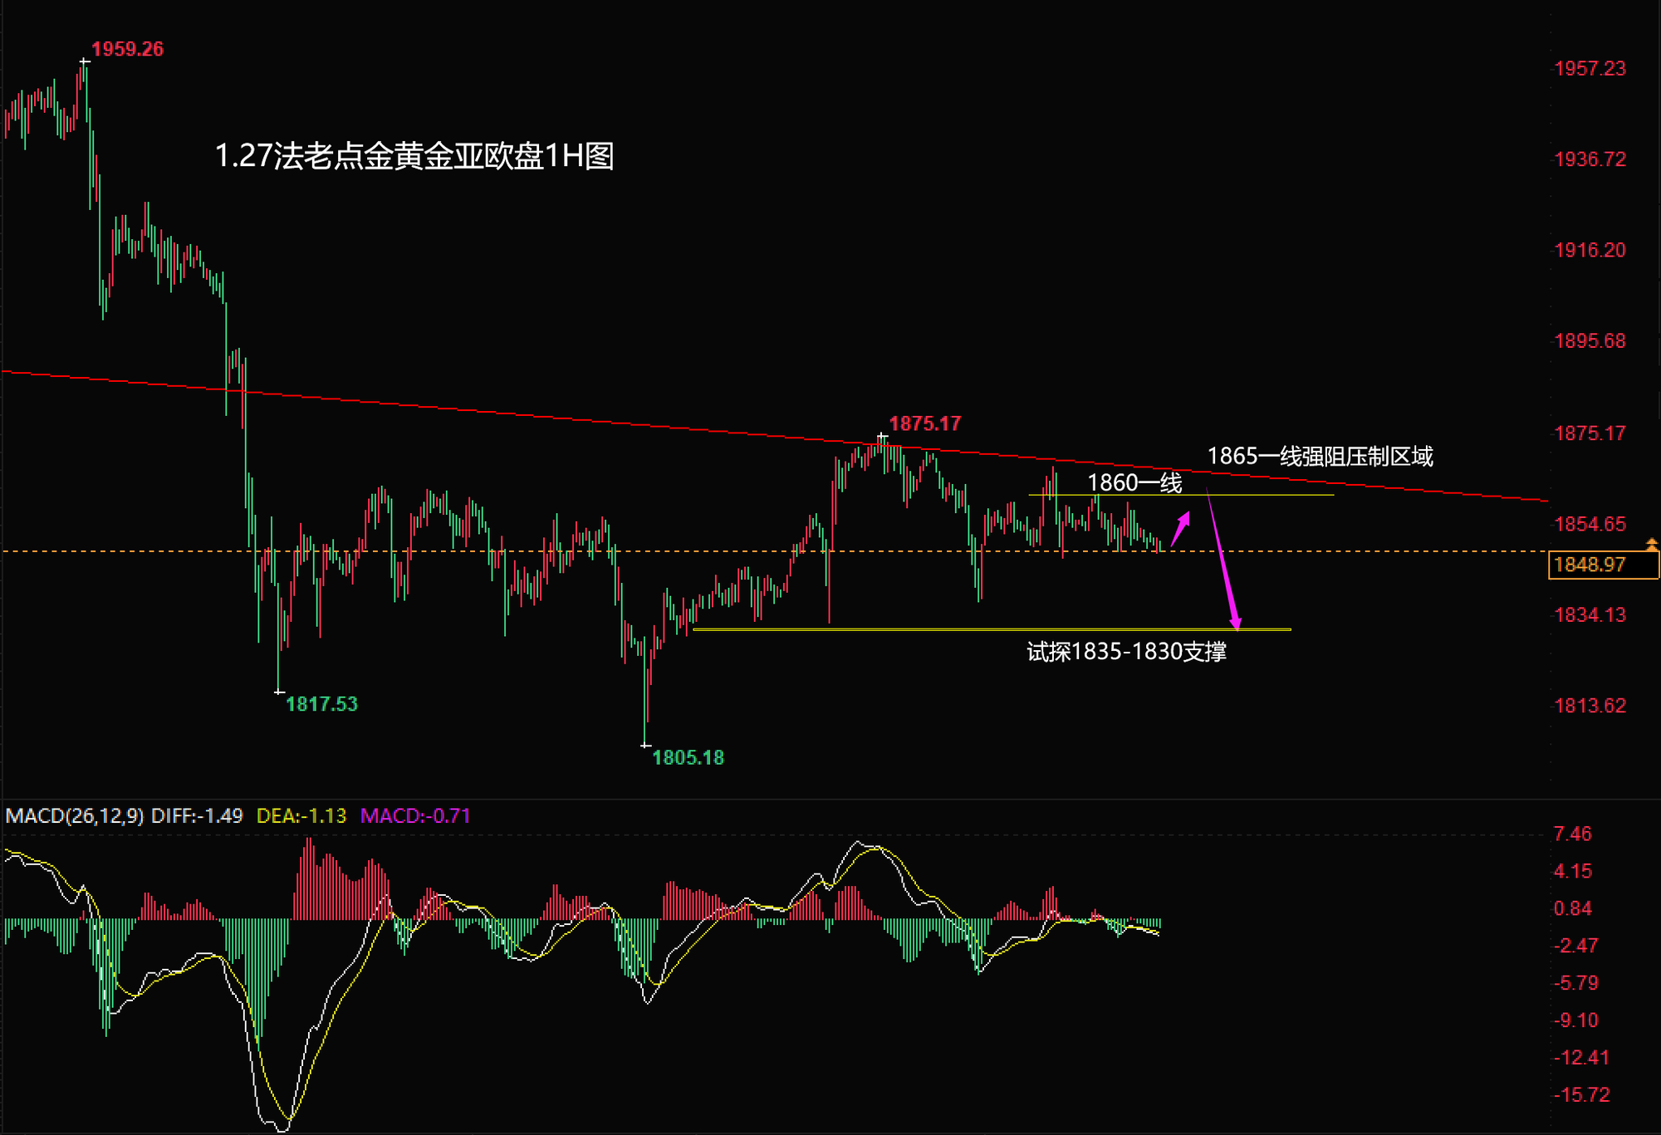This screenshot has height=1135, width=1661.
Task: Click the 1959.26 high marker label
Action: [x=127, y=49]
